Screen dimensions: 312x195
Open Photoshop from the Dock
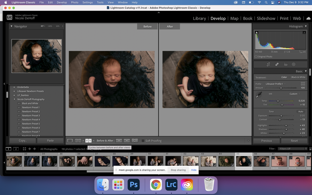pos(134,184)
